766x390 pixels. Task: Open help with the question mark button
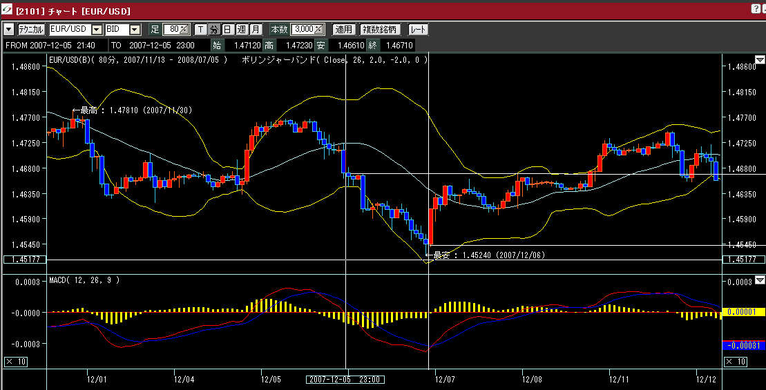pyautogui.click(x=756, y=8)
